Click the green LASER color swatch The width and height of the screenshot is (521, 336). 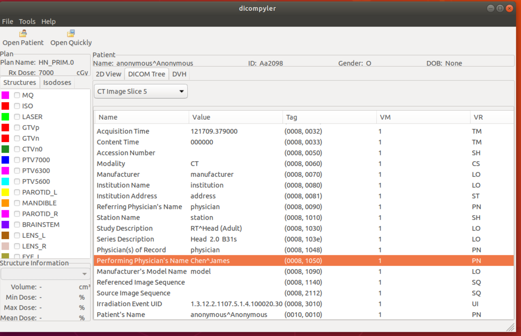tap(5, 117)
